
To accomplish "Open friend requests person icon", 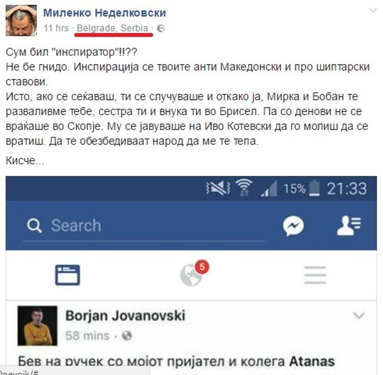I will (x=349, y=225).
